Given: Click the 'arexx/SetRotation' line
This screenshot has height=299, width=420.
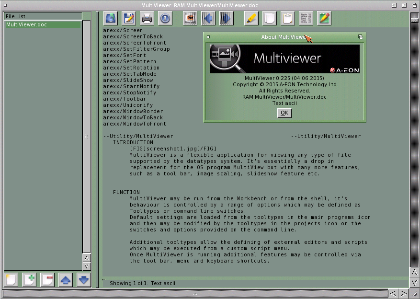Looking at the screenshot, I should (131, 68).
